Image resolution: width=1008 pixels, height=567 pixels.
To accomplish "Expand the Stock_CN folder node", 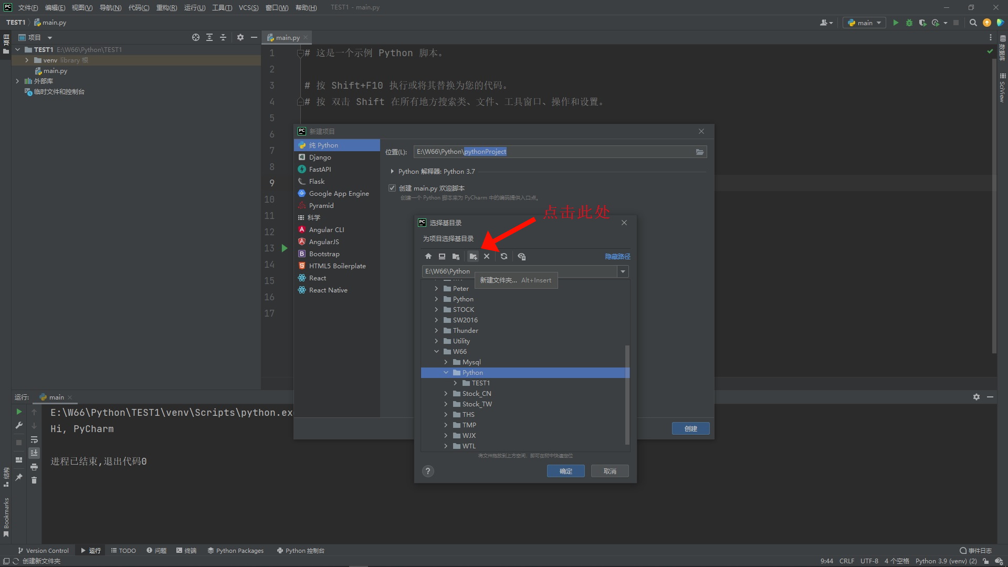I will coord(446,393).
